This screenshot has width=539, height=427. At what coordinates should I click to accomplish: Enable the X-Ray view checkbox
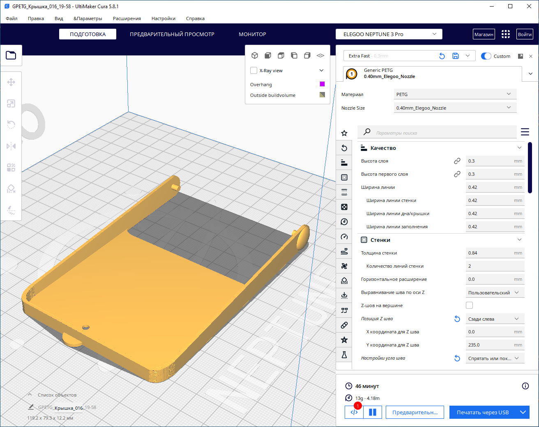pyautogui.click(x=254, y=71)
